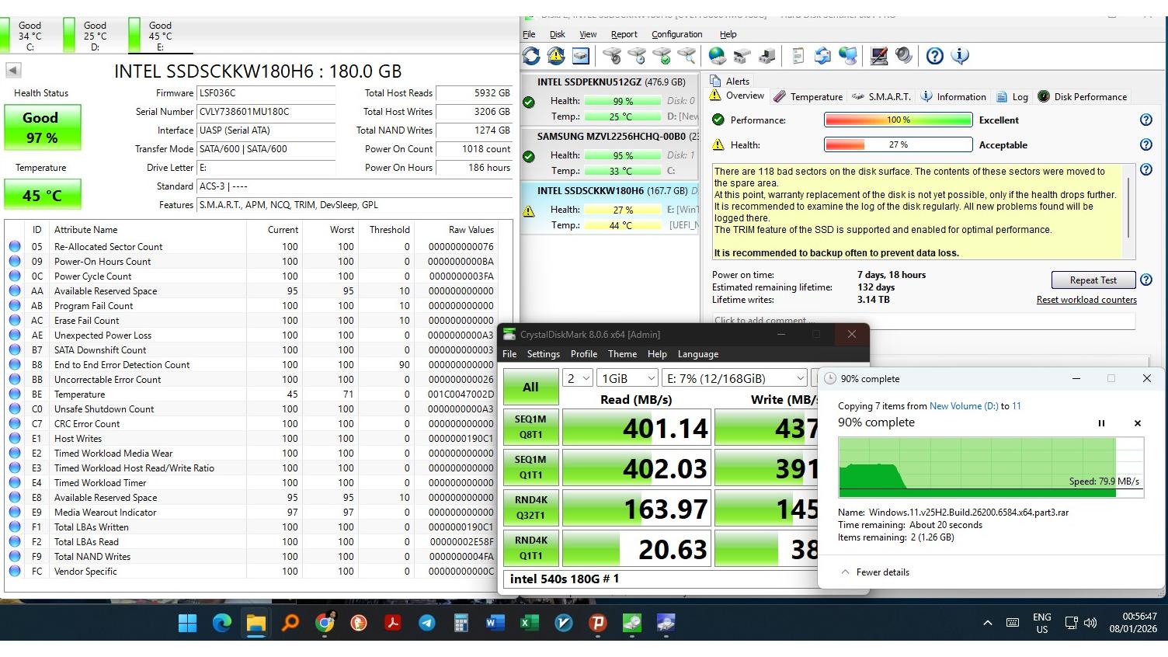Open the test count dropdown showing 2
Screen dimensions: 1168x657
(x=578, y=378)
